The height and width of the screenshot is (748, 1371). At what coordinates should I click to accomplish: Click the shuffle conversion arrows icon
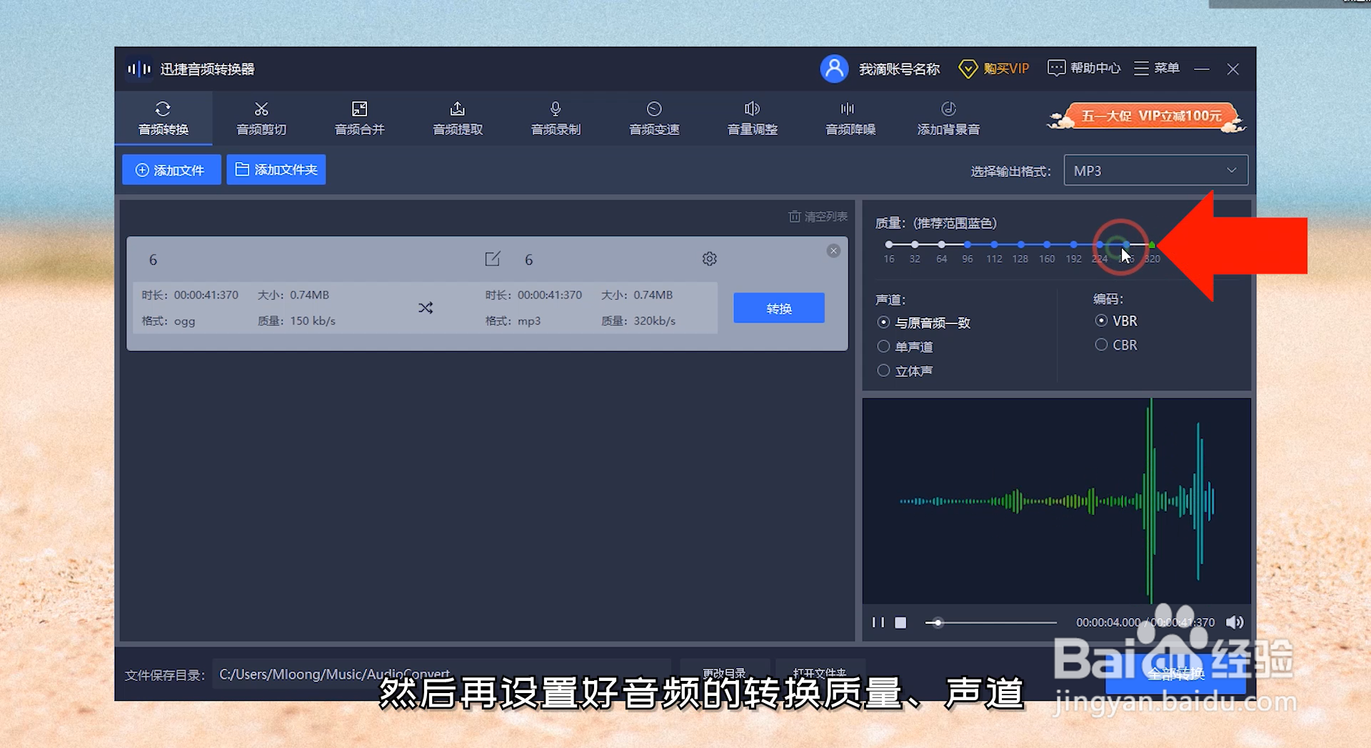[426, 308]
